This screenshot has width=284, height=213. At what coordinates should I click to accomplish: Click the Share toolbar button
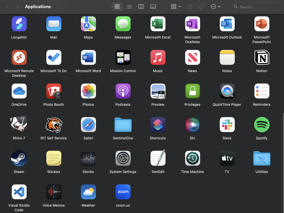[190, 7]
